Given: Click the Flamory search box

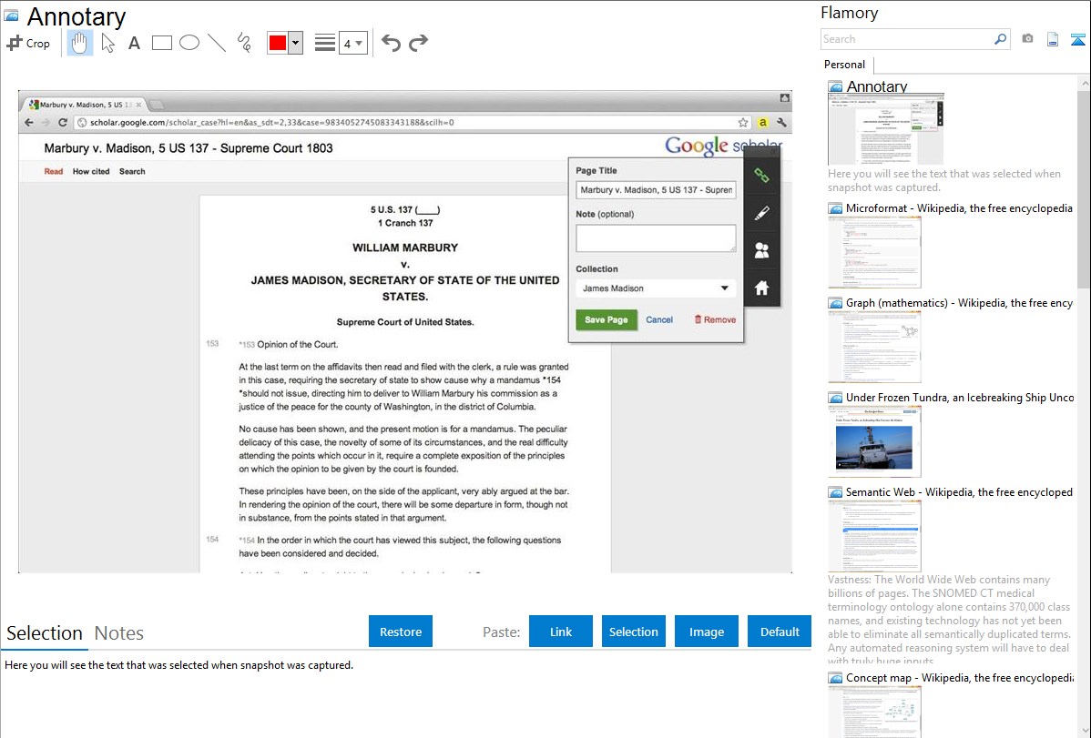Looking at the screenshot, I should pyautogui.click(x=907, y=39).
